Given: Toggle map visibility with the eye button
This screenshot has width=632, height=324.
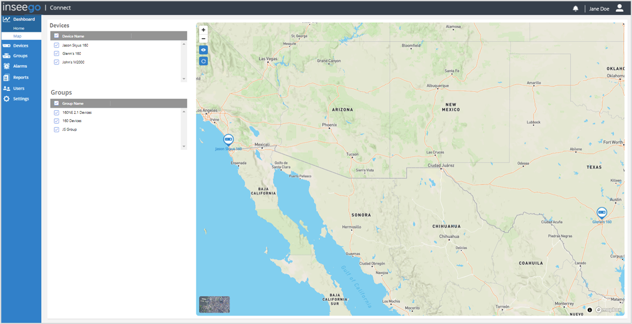Looking at the screenshot, I should 204,50.
